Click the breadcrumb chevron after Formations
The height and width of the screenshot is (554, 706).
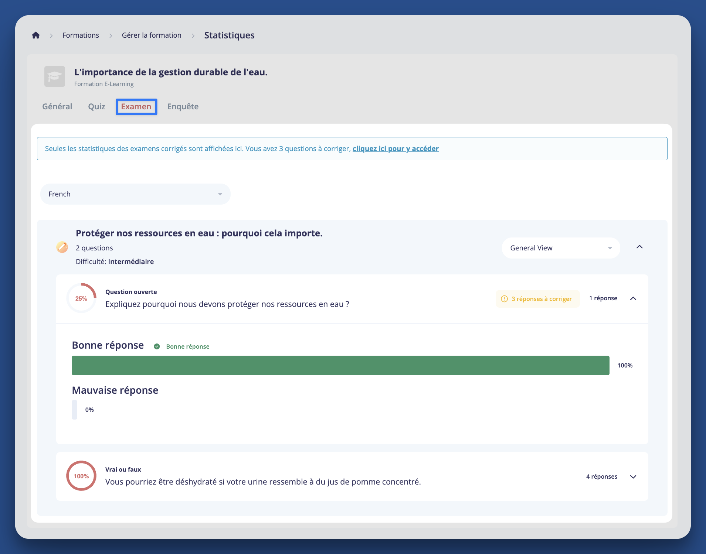[111, 35]
